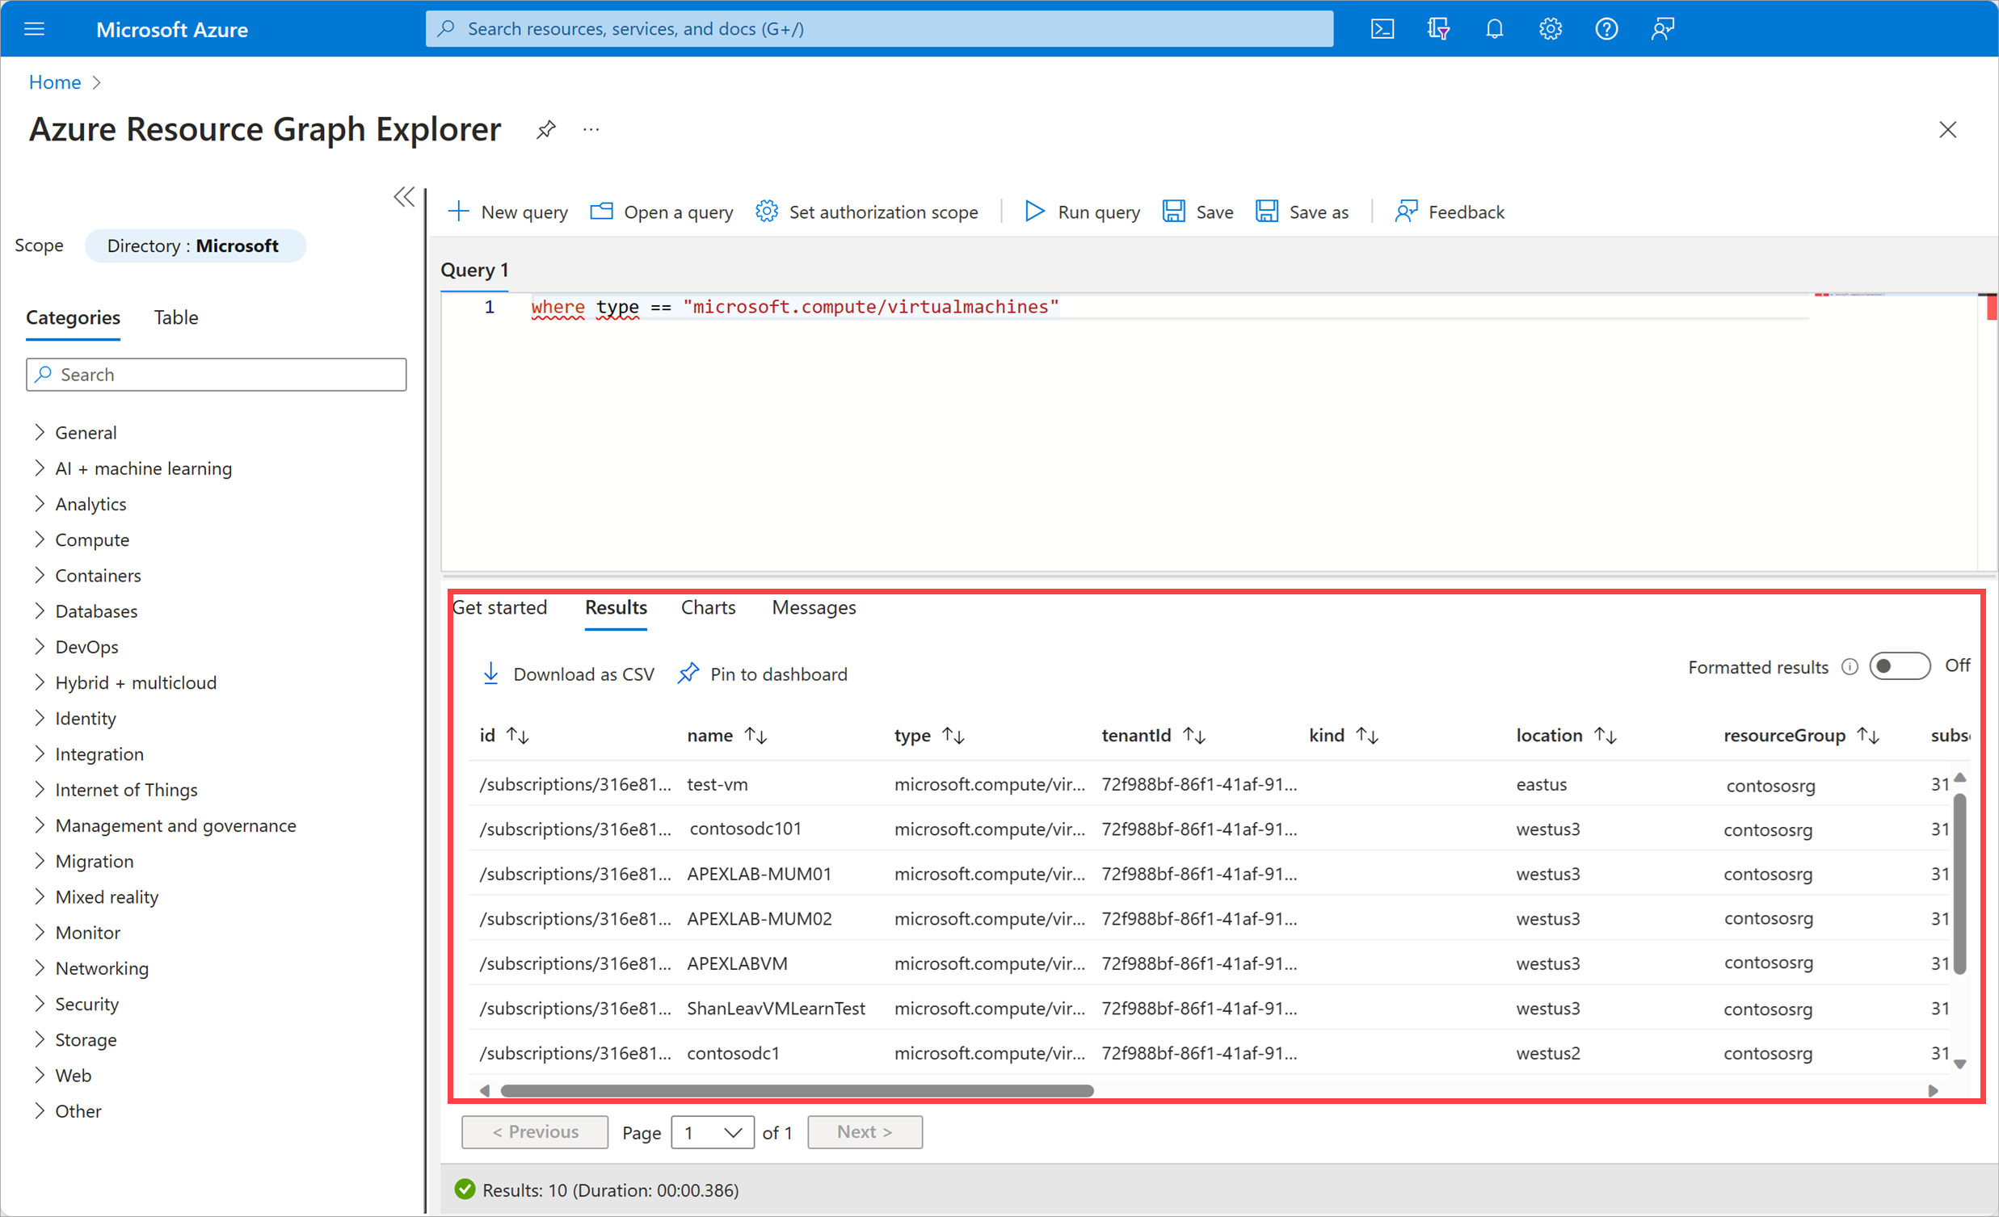The image size is (1999, 1217).
Task: Open the feedback icon in top bar
Action: pyautogui.click(x=1661, y=29)
